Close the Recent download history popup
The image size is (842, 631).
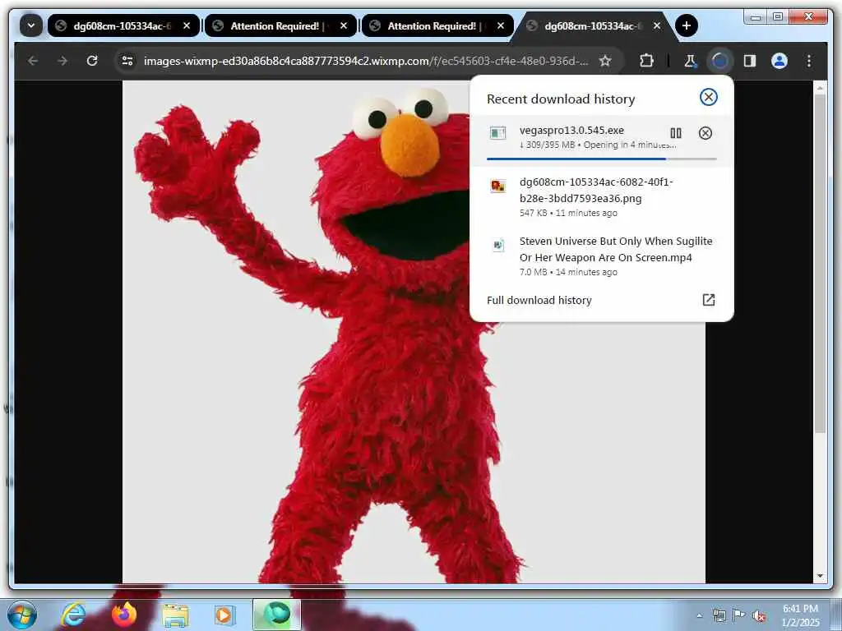pyautogui.click(x=708, y=97)
